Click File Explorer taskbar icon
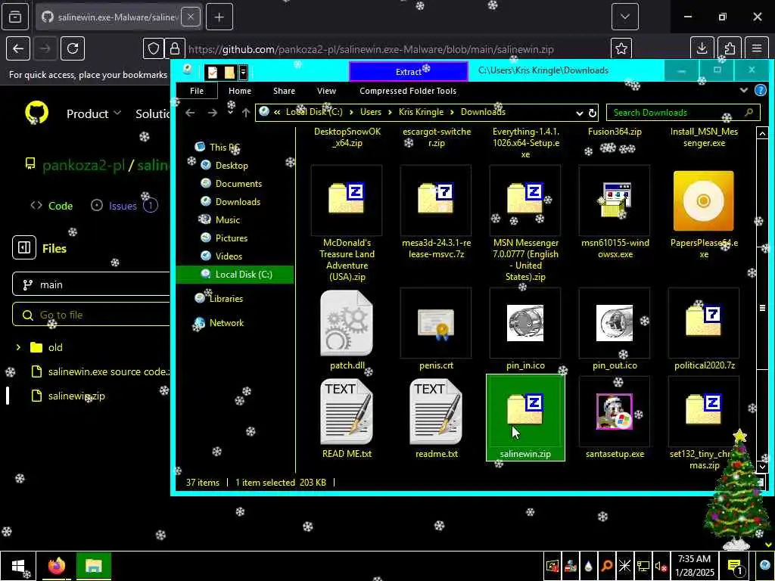Screen dimensions: 775x581 [x=93, y=566]
